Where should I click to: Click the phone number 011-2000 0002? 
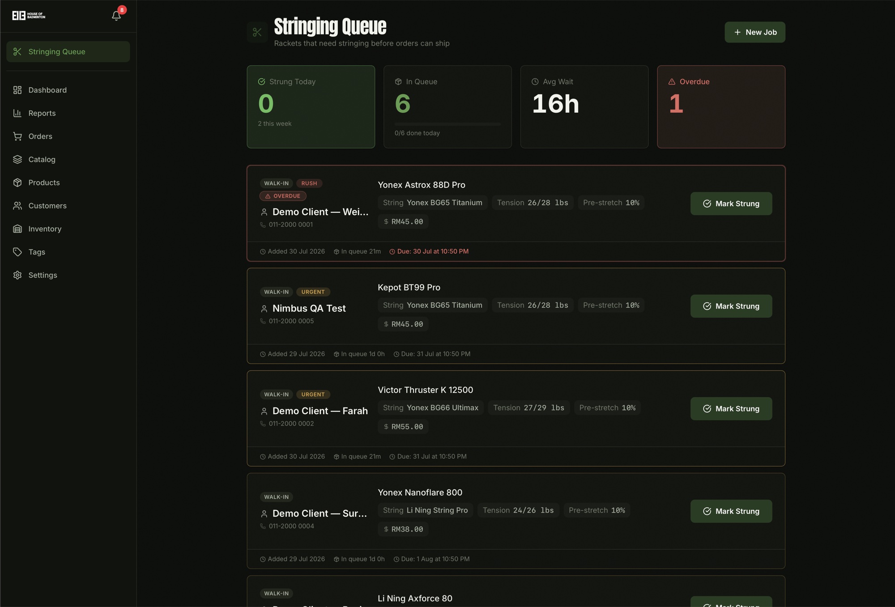pos(291,424)
